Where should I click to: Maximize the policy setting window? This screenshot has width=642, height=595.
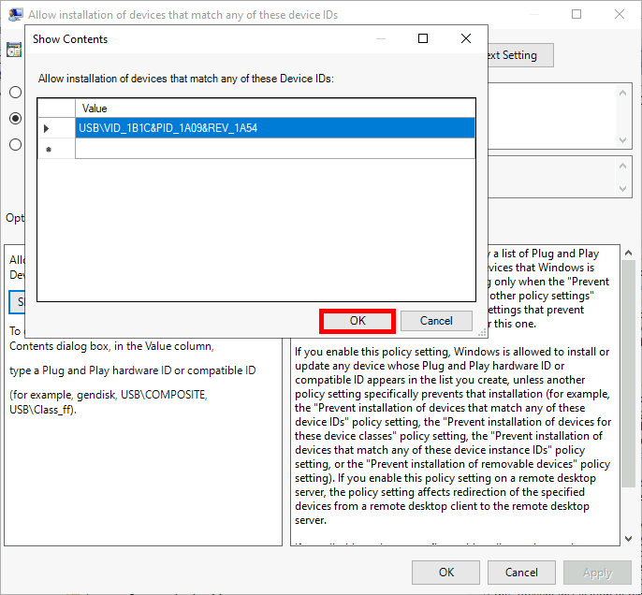pyautogui.click(x=576, y=14)
